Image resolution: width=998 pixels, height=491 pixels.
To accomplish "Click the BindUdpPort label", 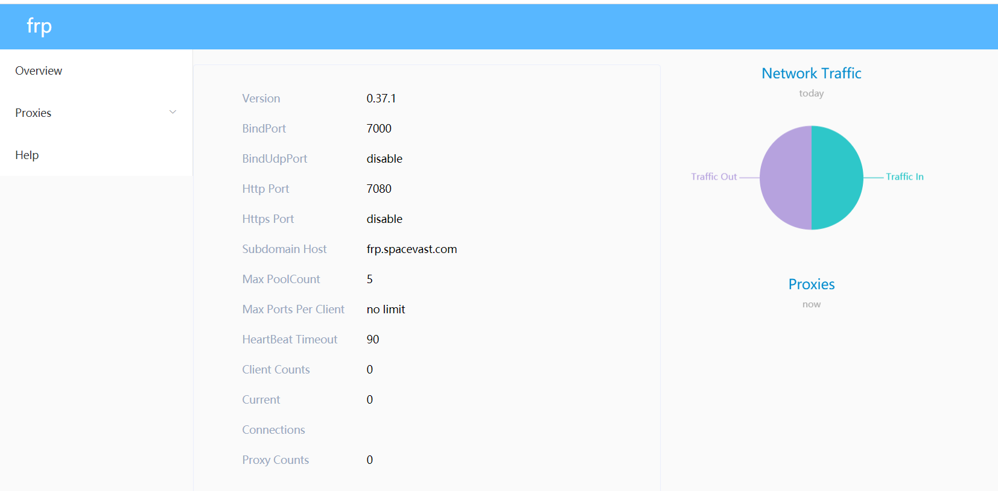I will click(275, 158).
